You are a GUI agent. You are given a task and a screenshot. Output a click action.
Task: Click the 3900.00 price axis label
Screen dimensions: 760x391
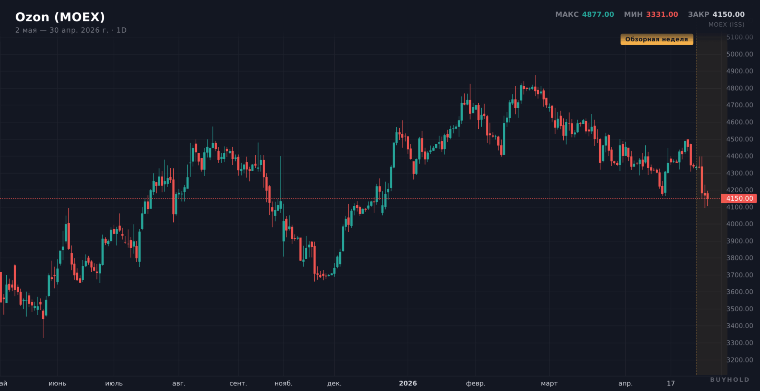(x=740, y=241)
